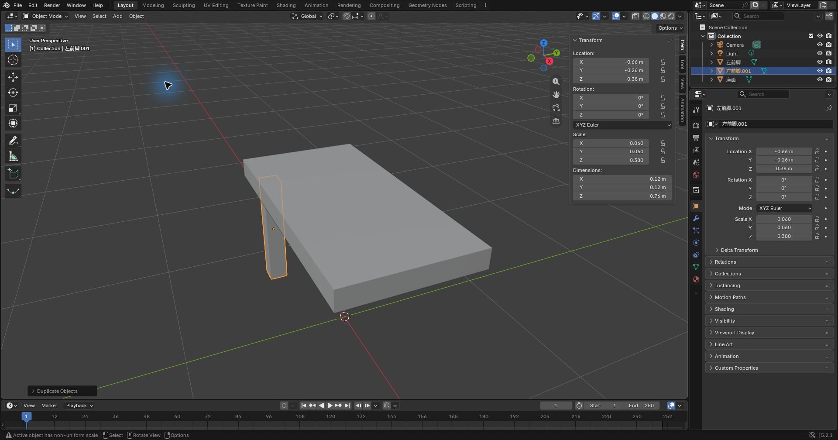Viewport: 838px width, 440px height.
Task: Switch to the Modeling workspace tab
Action: click(153, 5)
